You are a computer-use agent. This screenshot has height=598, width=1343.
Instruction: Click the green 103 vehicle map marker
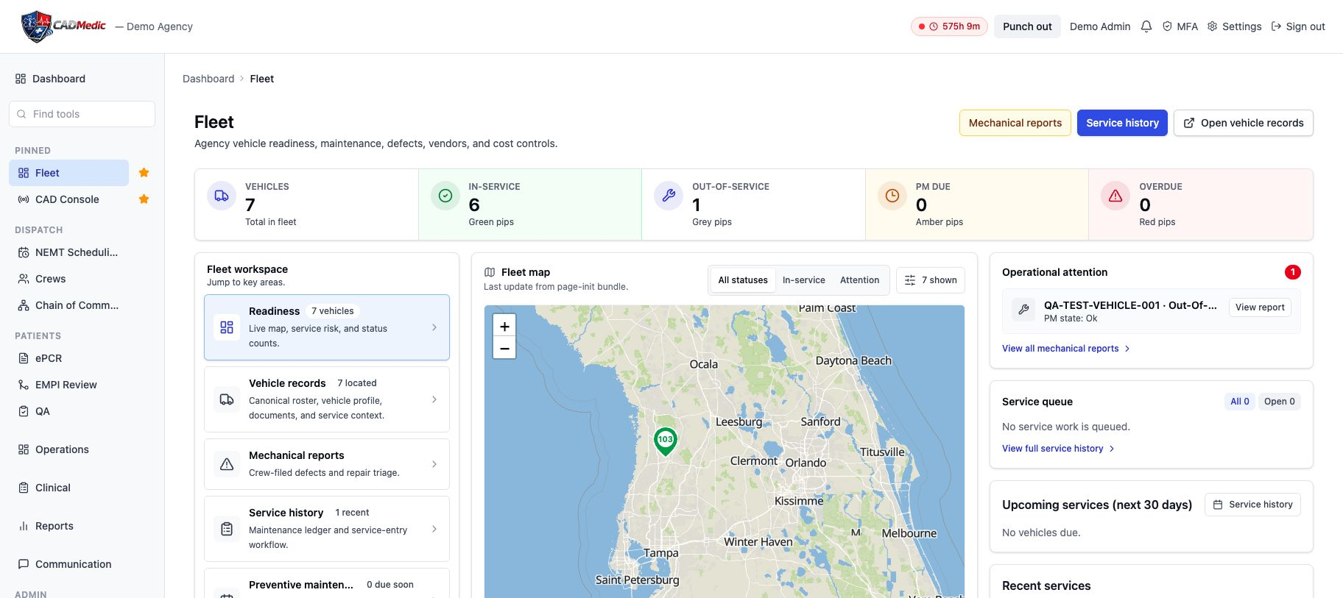tap(666, 441)
